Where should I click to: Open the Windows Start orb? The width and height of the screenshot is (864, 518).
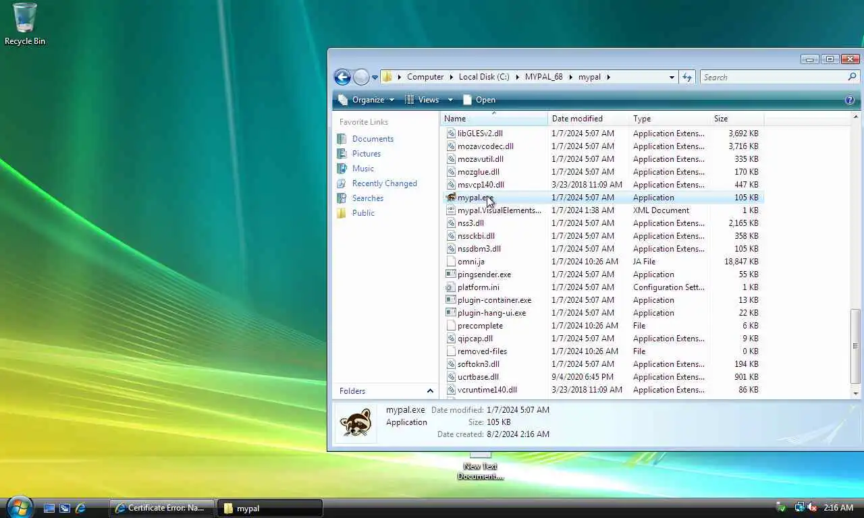[x=19, y=507]
